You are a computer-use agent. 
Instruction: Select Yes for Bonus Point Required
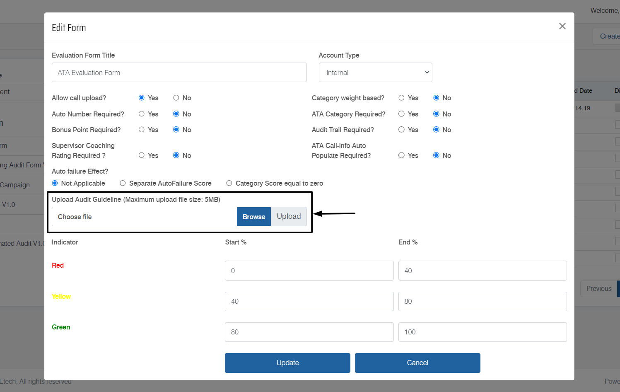pos(142,130)
